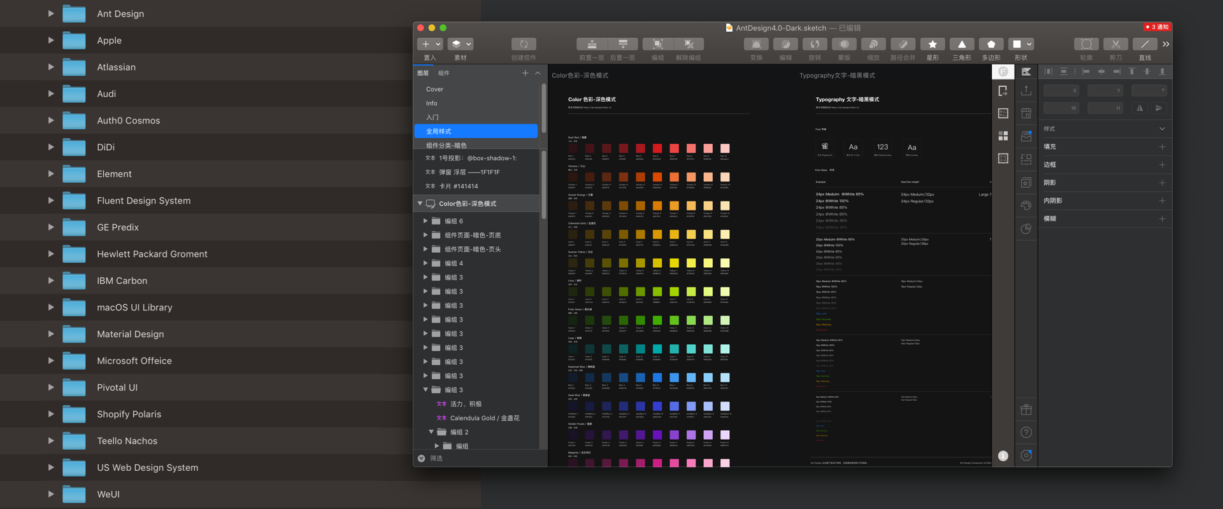Click the upload icon in plugin sidebar
The image size is (1223, 509).
(1026, 91)
